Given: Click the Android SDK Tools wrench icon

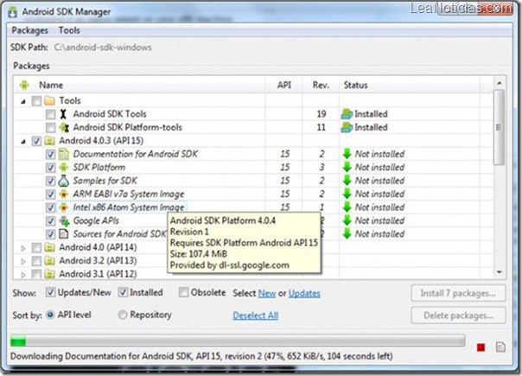Looking at the screenshot, I should coord(62,113).
